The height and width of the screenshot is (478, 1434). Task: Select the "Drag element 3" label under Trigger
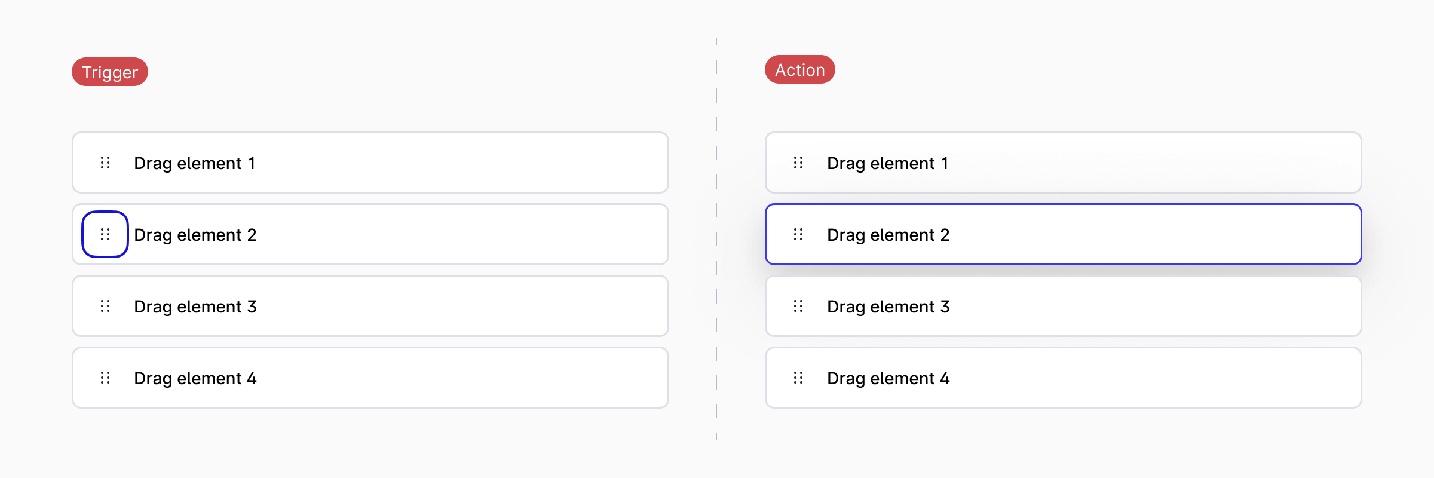pos(195,307)
